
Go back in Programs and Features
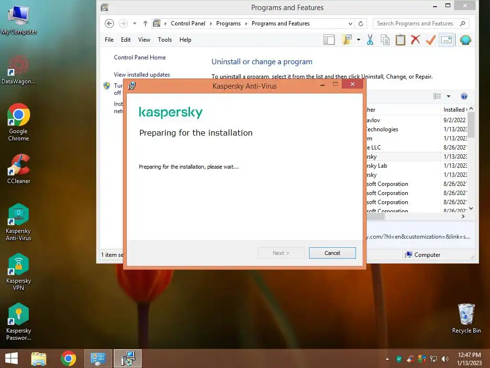[110, 23]
